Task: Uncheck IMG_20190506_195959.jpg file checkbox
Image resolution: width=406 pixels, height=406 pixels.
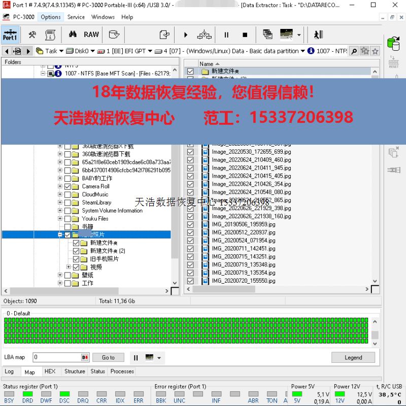Action: 190,224
